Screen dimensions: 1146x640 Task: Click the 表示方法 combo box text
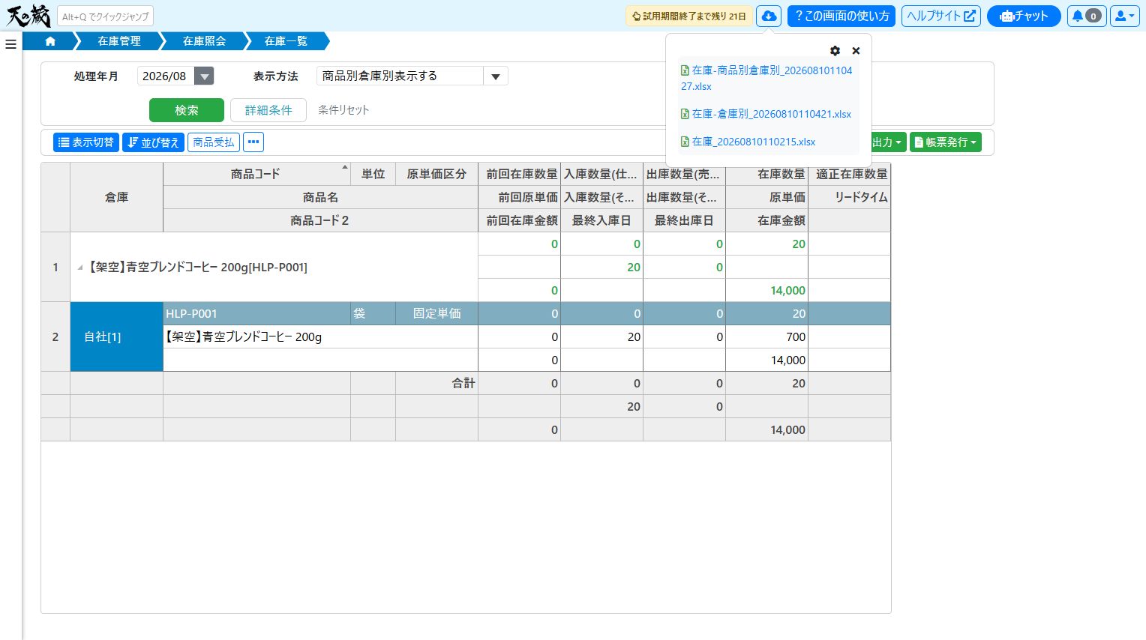tap(400, 76)
